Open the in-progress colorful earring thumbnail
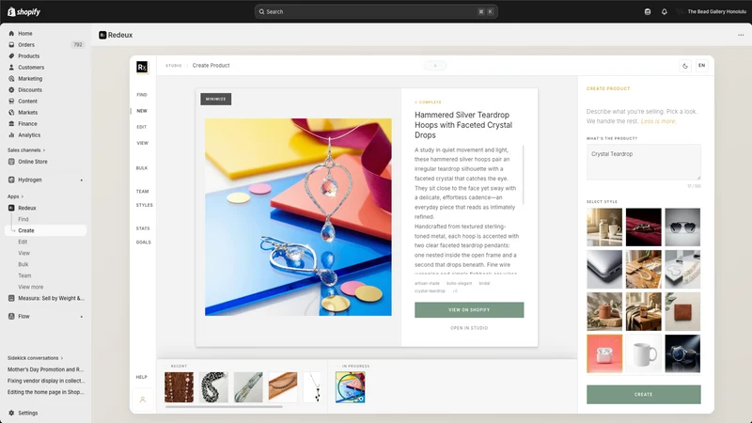752x423 pixels. pyautogui.click(x=350, y=387)
